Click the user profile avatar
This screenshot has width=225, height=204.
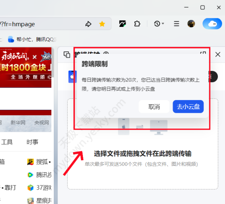191,24
